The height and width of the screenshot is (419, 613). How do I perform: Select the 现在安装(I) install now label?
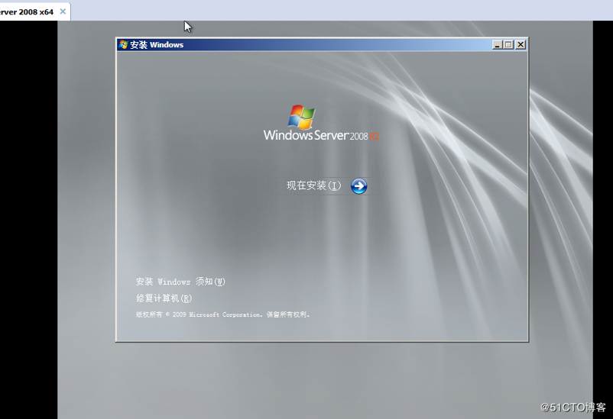[x=314, y=185]
